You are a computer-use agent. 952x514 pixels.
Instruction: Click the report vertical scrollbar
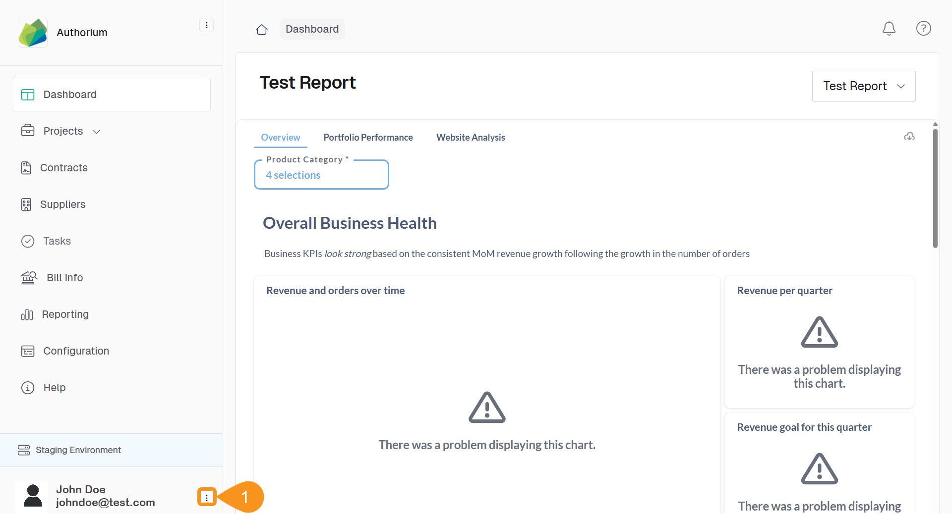click(x=935, y=188)
